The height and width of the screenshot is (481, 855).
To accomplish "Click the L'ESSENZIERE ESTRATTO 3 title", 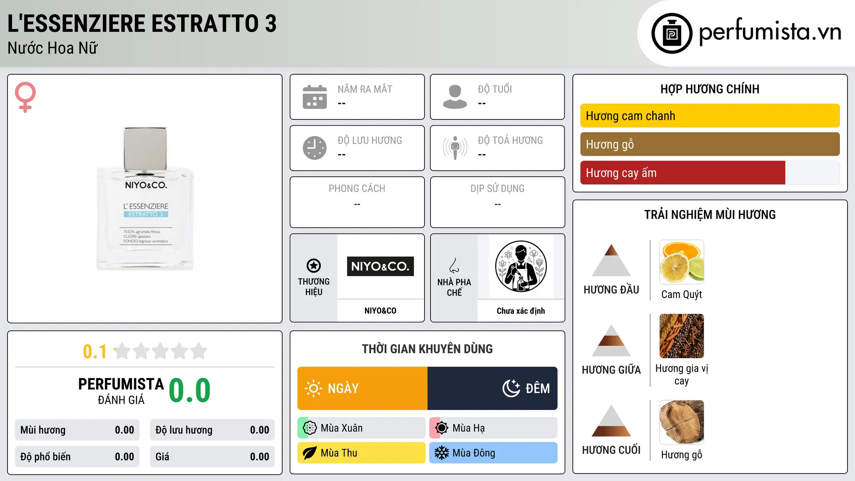I will point(142,23).
